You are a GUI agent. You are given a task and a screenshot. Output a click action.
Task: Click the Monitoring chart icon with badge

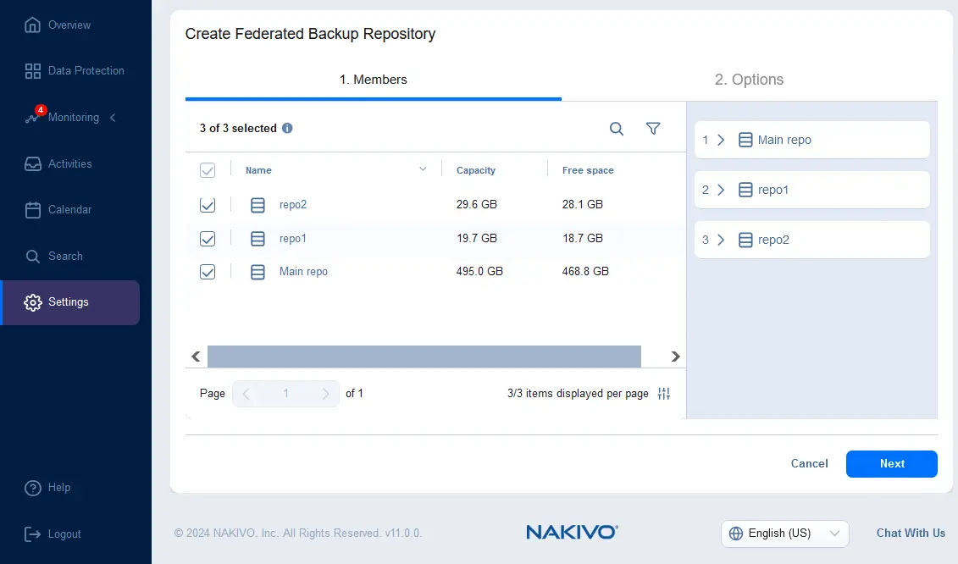tap(34, 115)
